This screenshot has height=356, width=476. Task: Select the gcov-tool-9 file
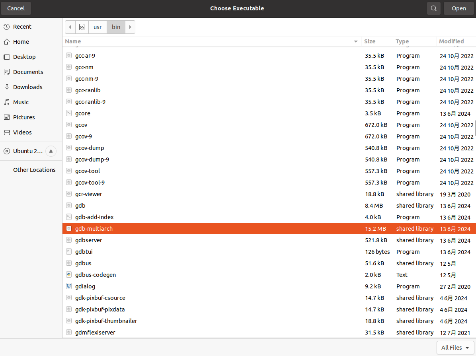269,183
